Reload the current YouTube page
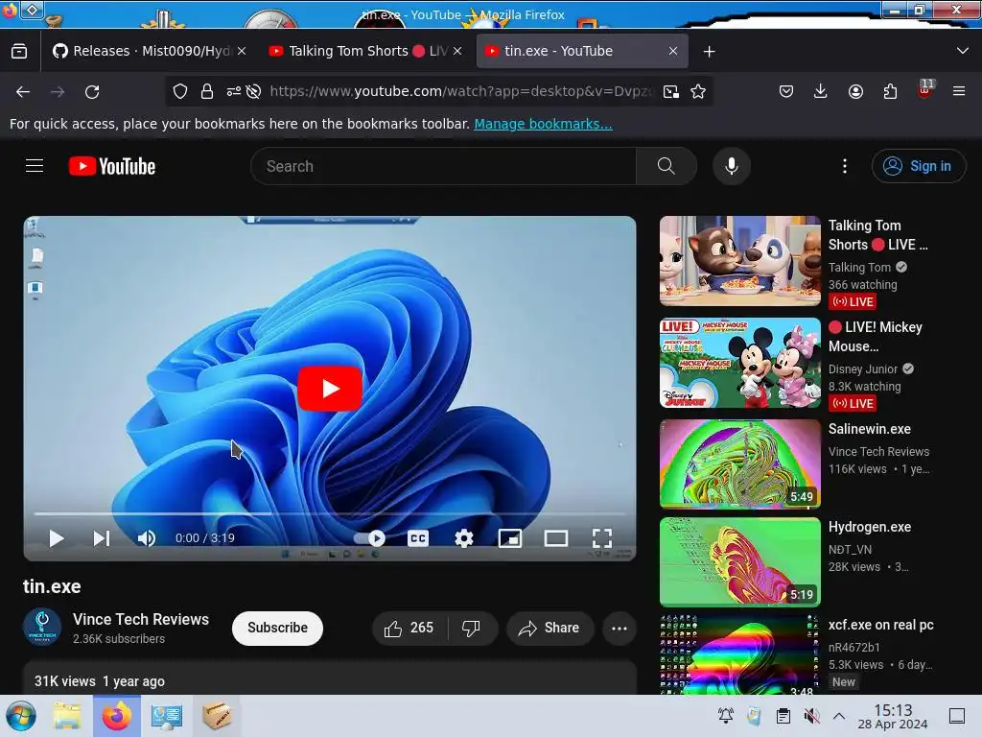 click(92, 92)
